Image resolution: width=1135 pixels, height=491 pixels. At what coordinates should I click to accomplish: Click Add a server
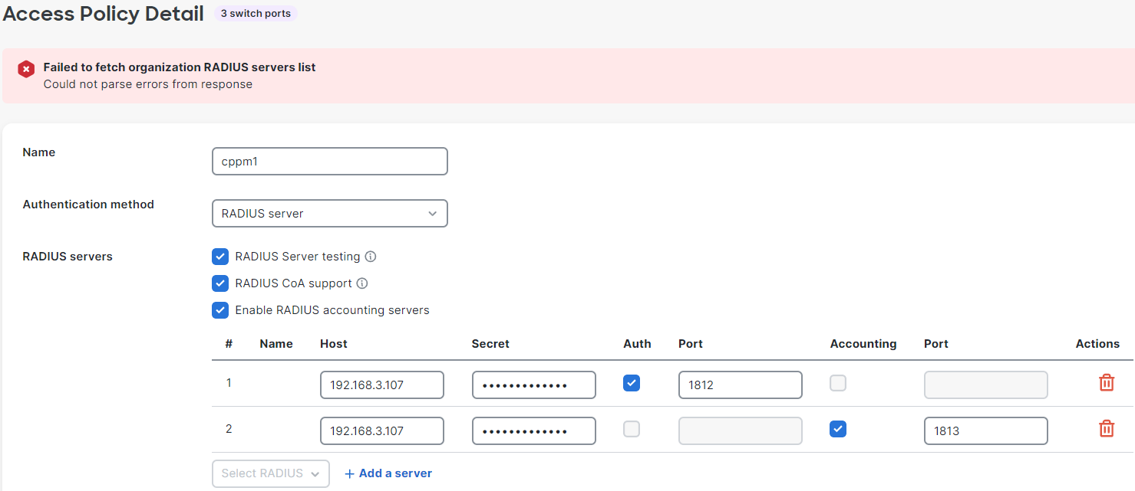(x=388, y=473)
